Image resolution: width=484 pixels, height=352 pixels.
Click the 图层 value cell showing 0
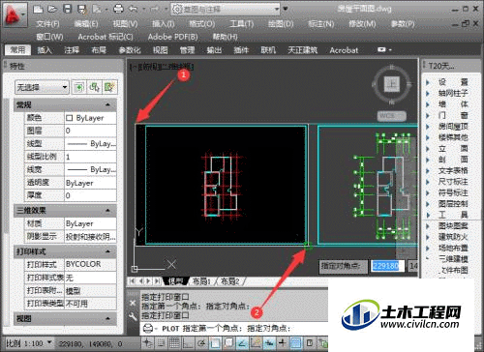pyautogui.click(x=90, y=131)
